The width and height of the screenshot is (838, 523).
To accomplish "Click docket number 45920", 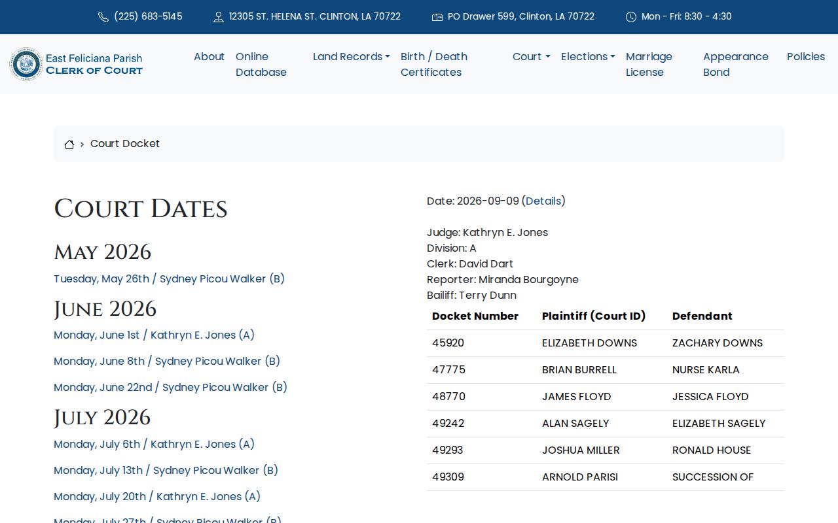I will click(448, 343).
